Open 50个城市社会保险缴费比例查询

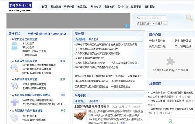click(x=39, y=65)
